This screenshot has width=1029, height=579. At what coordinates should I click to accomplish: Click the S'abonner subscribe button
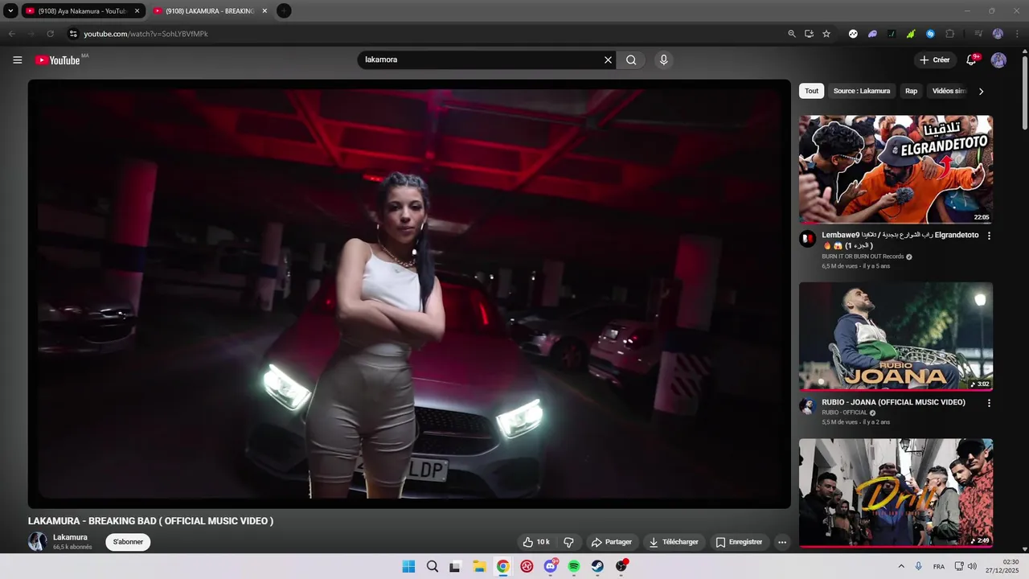[x=128, y=542]
